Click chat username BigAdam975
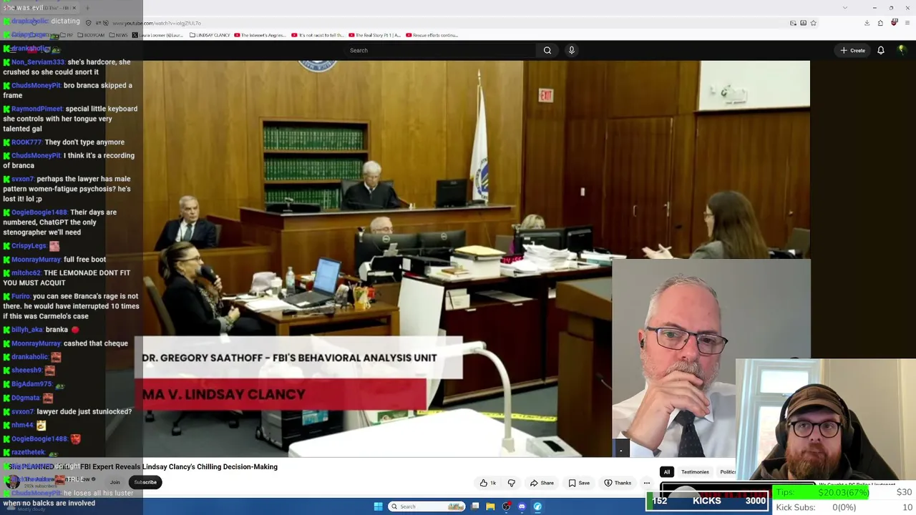 coord(31,384)
